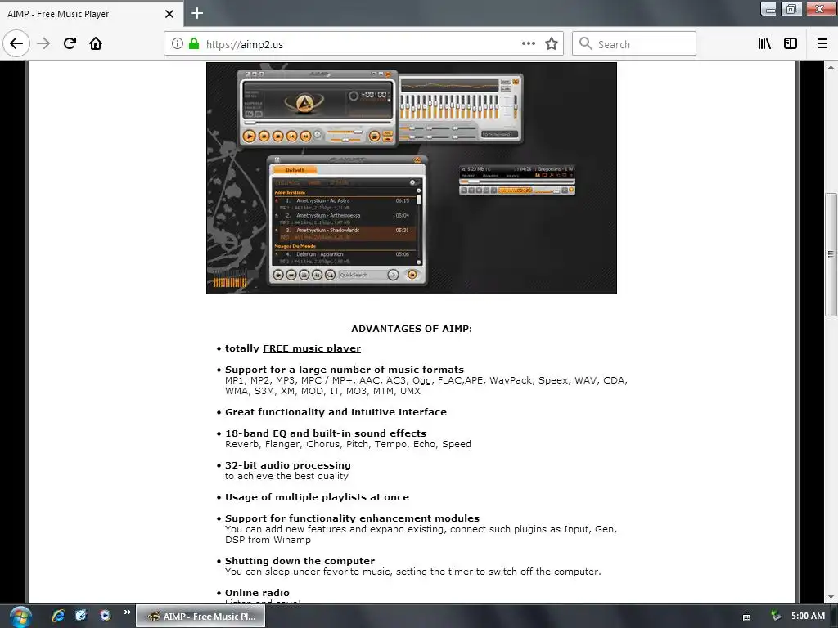The image size is (838, 628).
Task: Click the ADVANTAGES OF AIMP heading
Action: click(412, 329)
